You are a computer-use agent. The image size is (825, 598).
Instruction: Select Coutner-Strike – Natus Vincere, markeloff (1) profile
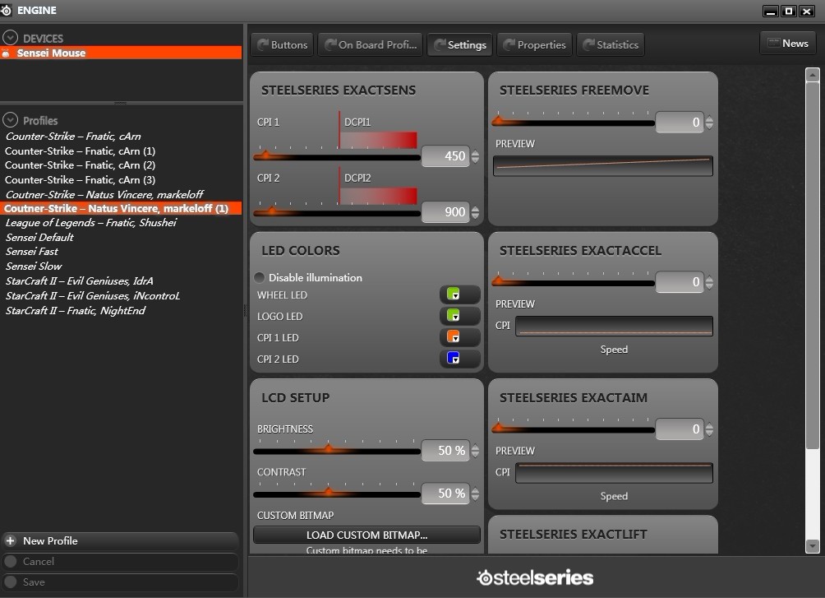point(121,208)
